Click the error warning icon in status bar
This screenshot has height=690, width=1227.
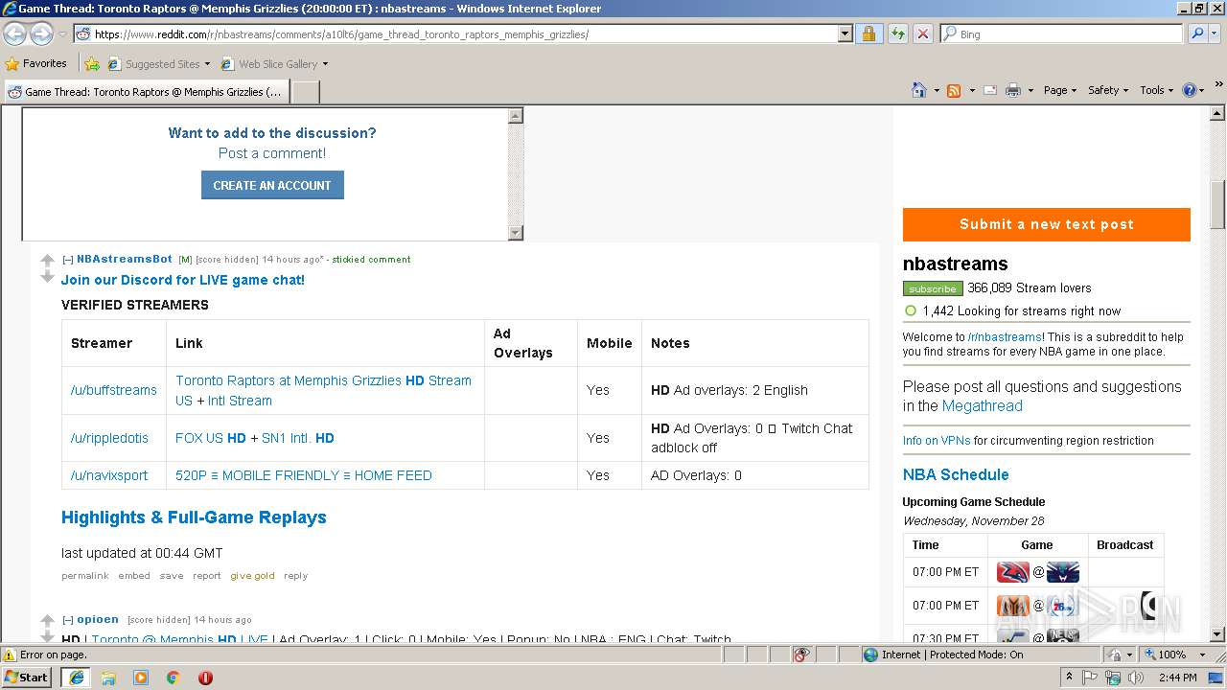[10, 655]
